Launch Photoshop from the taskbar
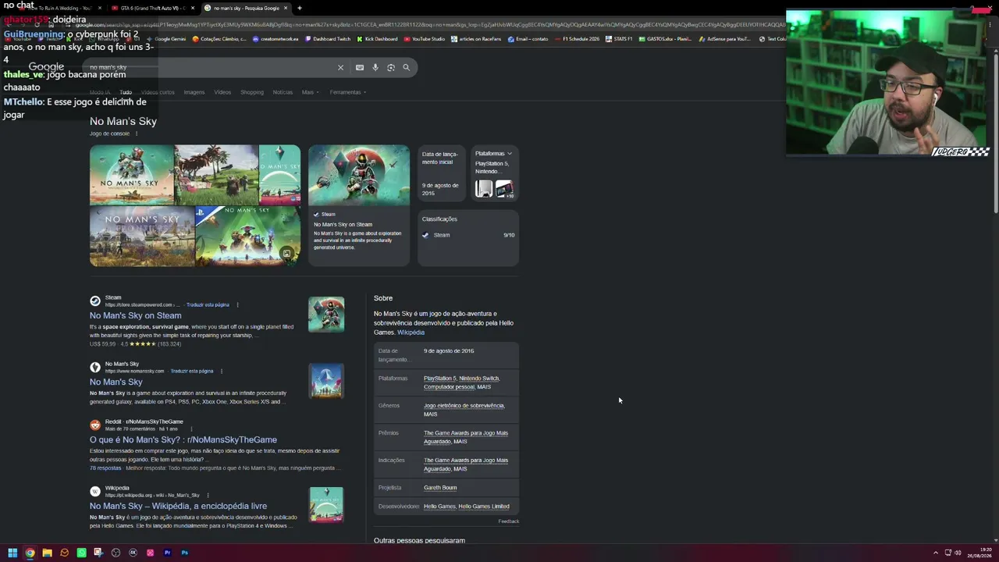 pos(184,553)
